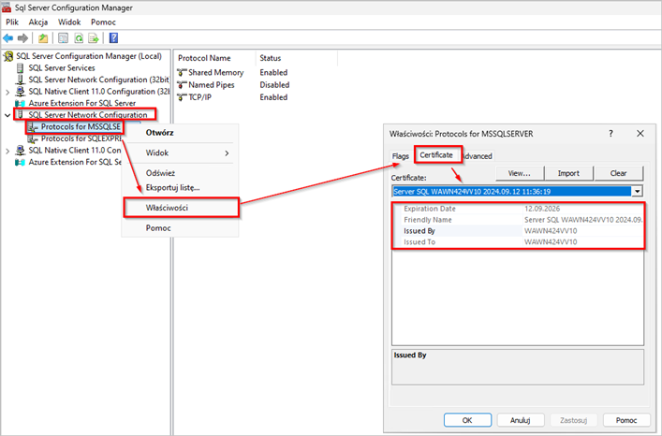This screenshot has width=662, height=436.
Task: Click the Named Pipes protocol icon
Action: (182, 85)
